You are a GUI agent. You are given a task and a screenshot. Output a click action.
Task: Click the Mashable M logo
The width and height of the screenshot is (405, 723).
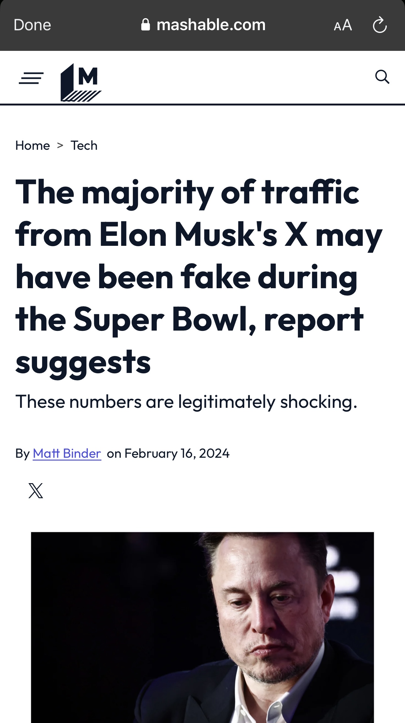[81, 82]
